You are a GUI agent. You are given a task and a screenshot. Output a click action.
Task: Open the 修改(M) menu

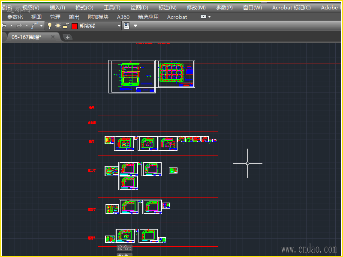pyautogui.click(x=196, y=8)
